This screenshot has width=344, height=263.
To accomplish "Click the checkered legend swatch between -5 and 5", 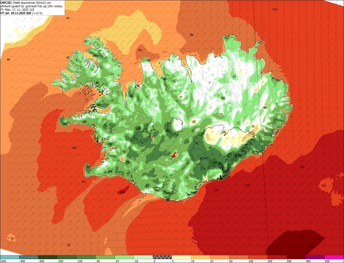I will coord(162,257).
